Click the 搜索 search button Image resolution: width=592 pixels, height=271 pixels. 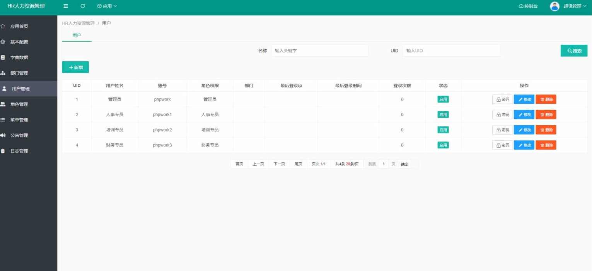tap(574, 50)
